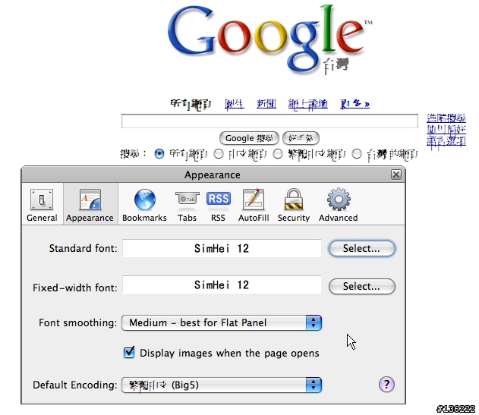This screenshot has width=479, height=415.
Task: Click top link right of search box
Action: tap(446, 118)
